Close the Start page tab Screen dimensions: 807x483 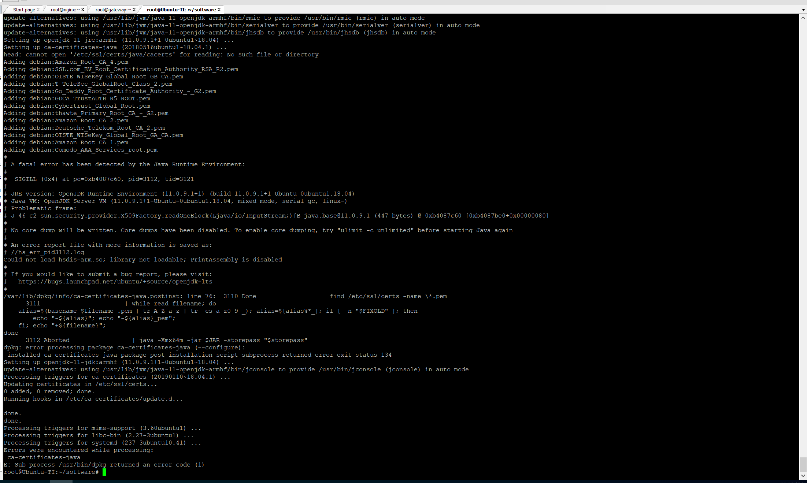click(x=38, y=10)
